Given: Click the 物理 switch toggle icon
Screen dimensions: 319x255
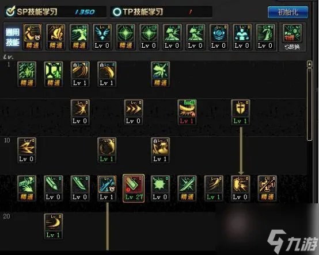Looking at the screenshot, I should (293, 37).
